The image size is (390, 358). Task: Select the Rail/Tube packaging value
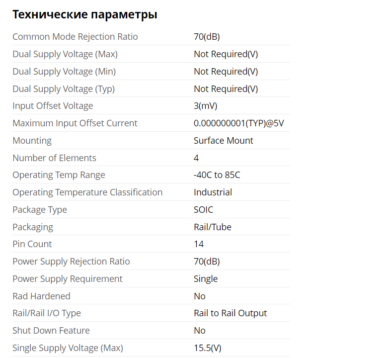212,227
